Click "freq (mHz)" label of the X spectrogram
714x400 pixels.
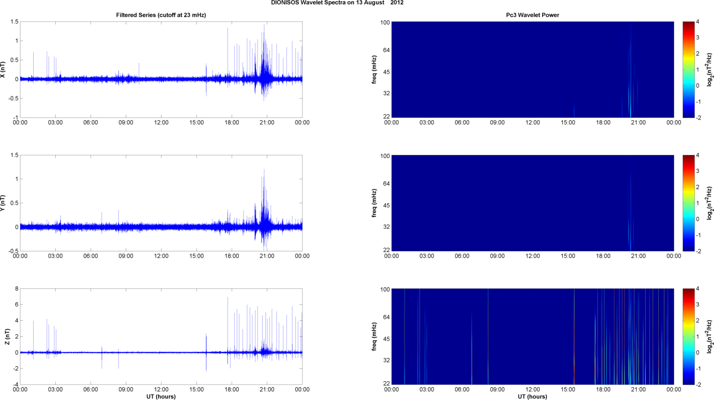[375, 69]
